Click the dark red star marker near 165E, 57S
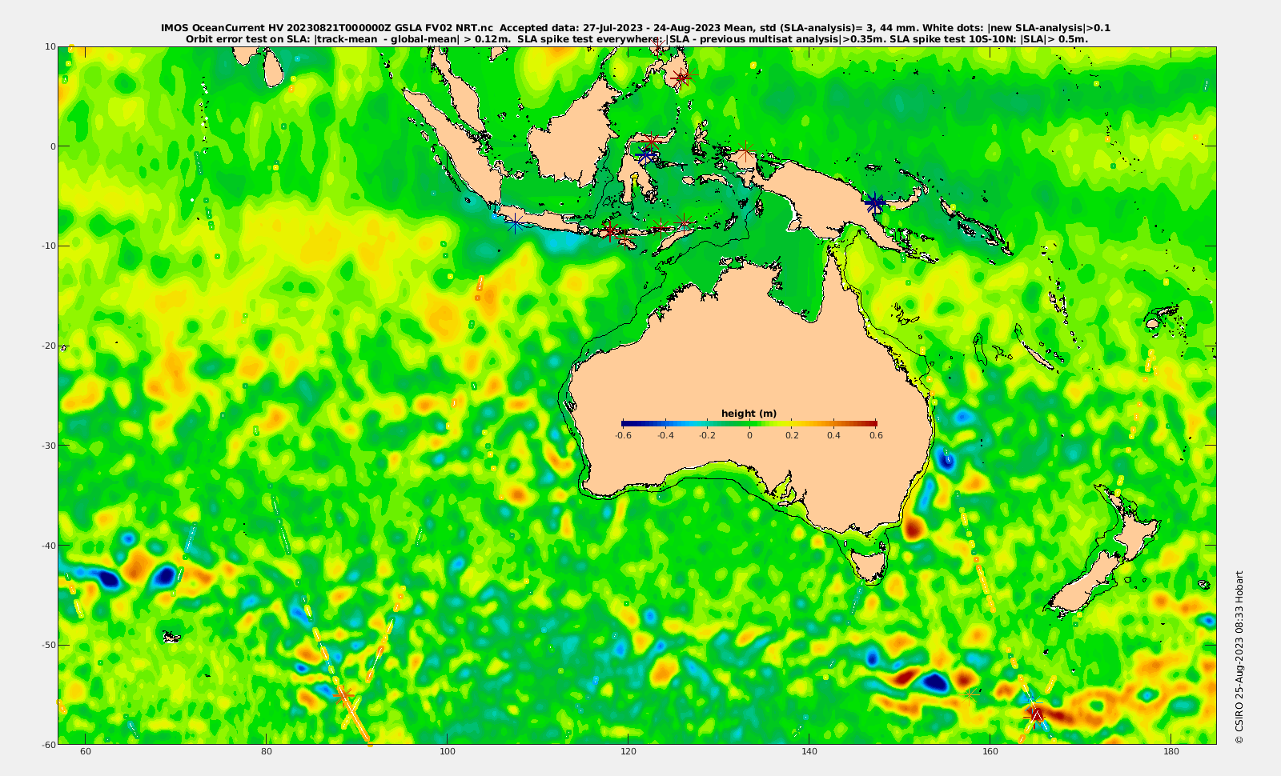Screen dimensions: 1281x776 [1036, 716]
